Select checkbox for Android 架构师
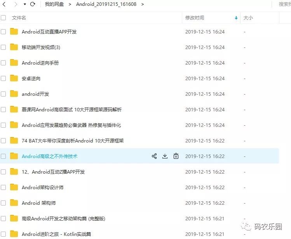Viewport: 291px width, 239px height. coord(3,203)
